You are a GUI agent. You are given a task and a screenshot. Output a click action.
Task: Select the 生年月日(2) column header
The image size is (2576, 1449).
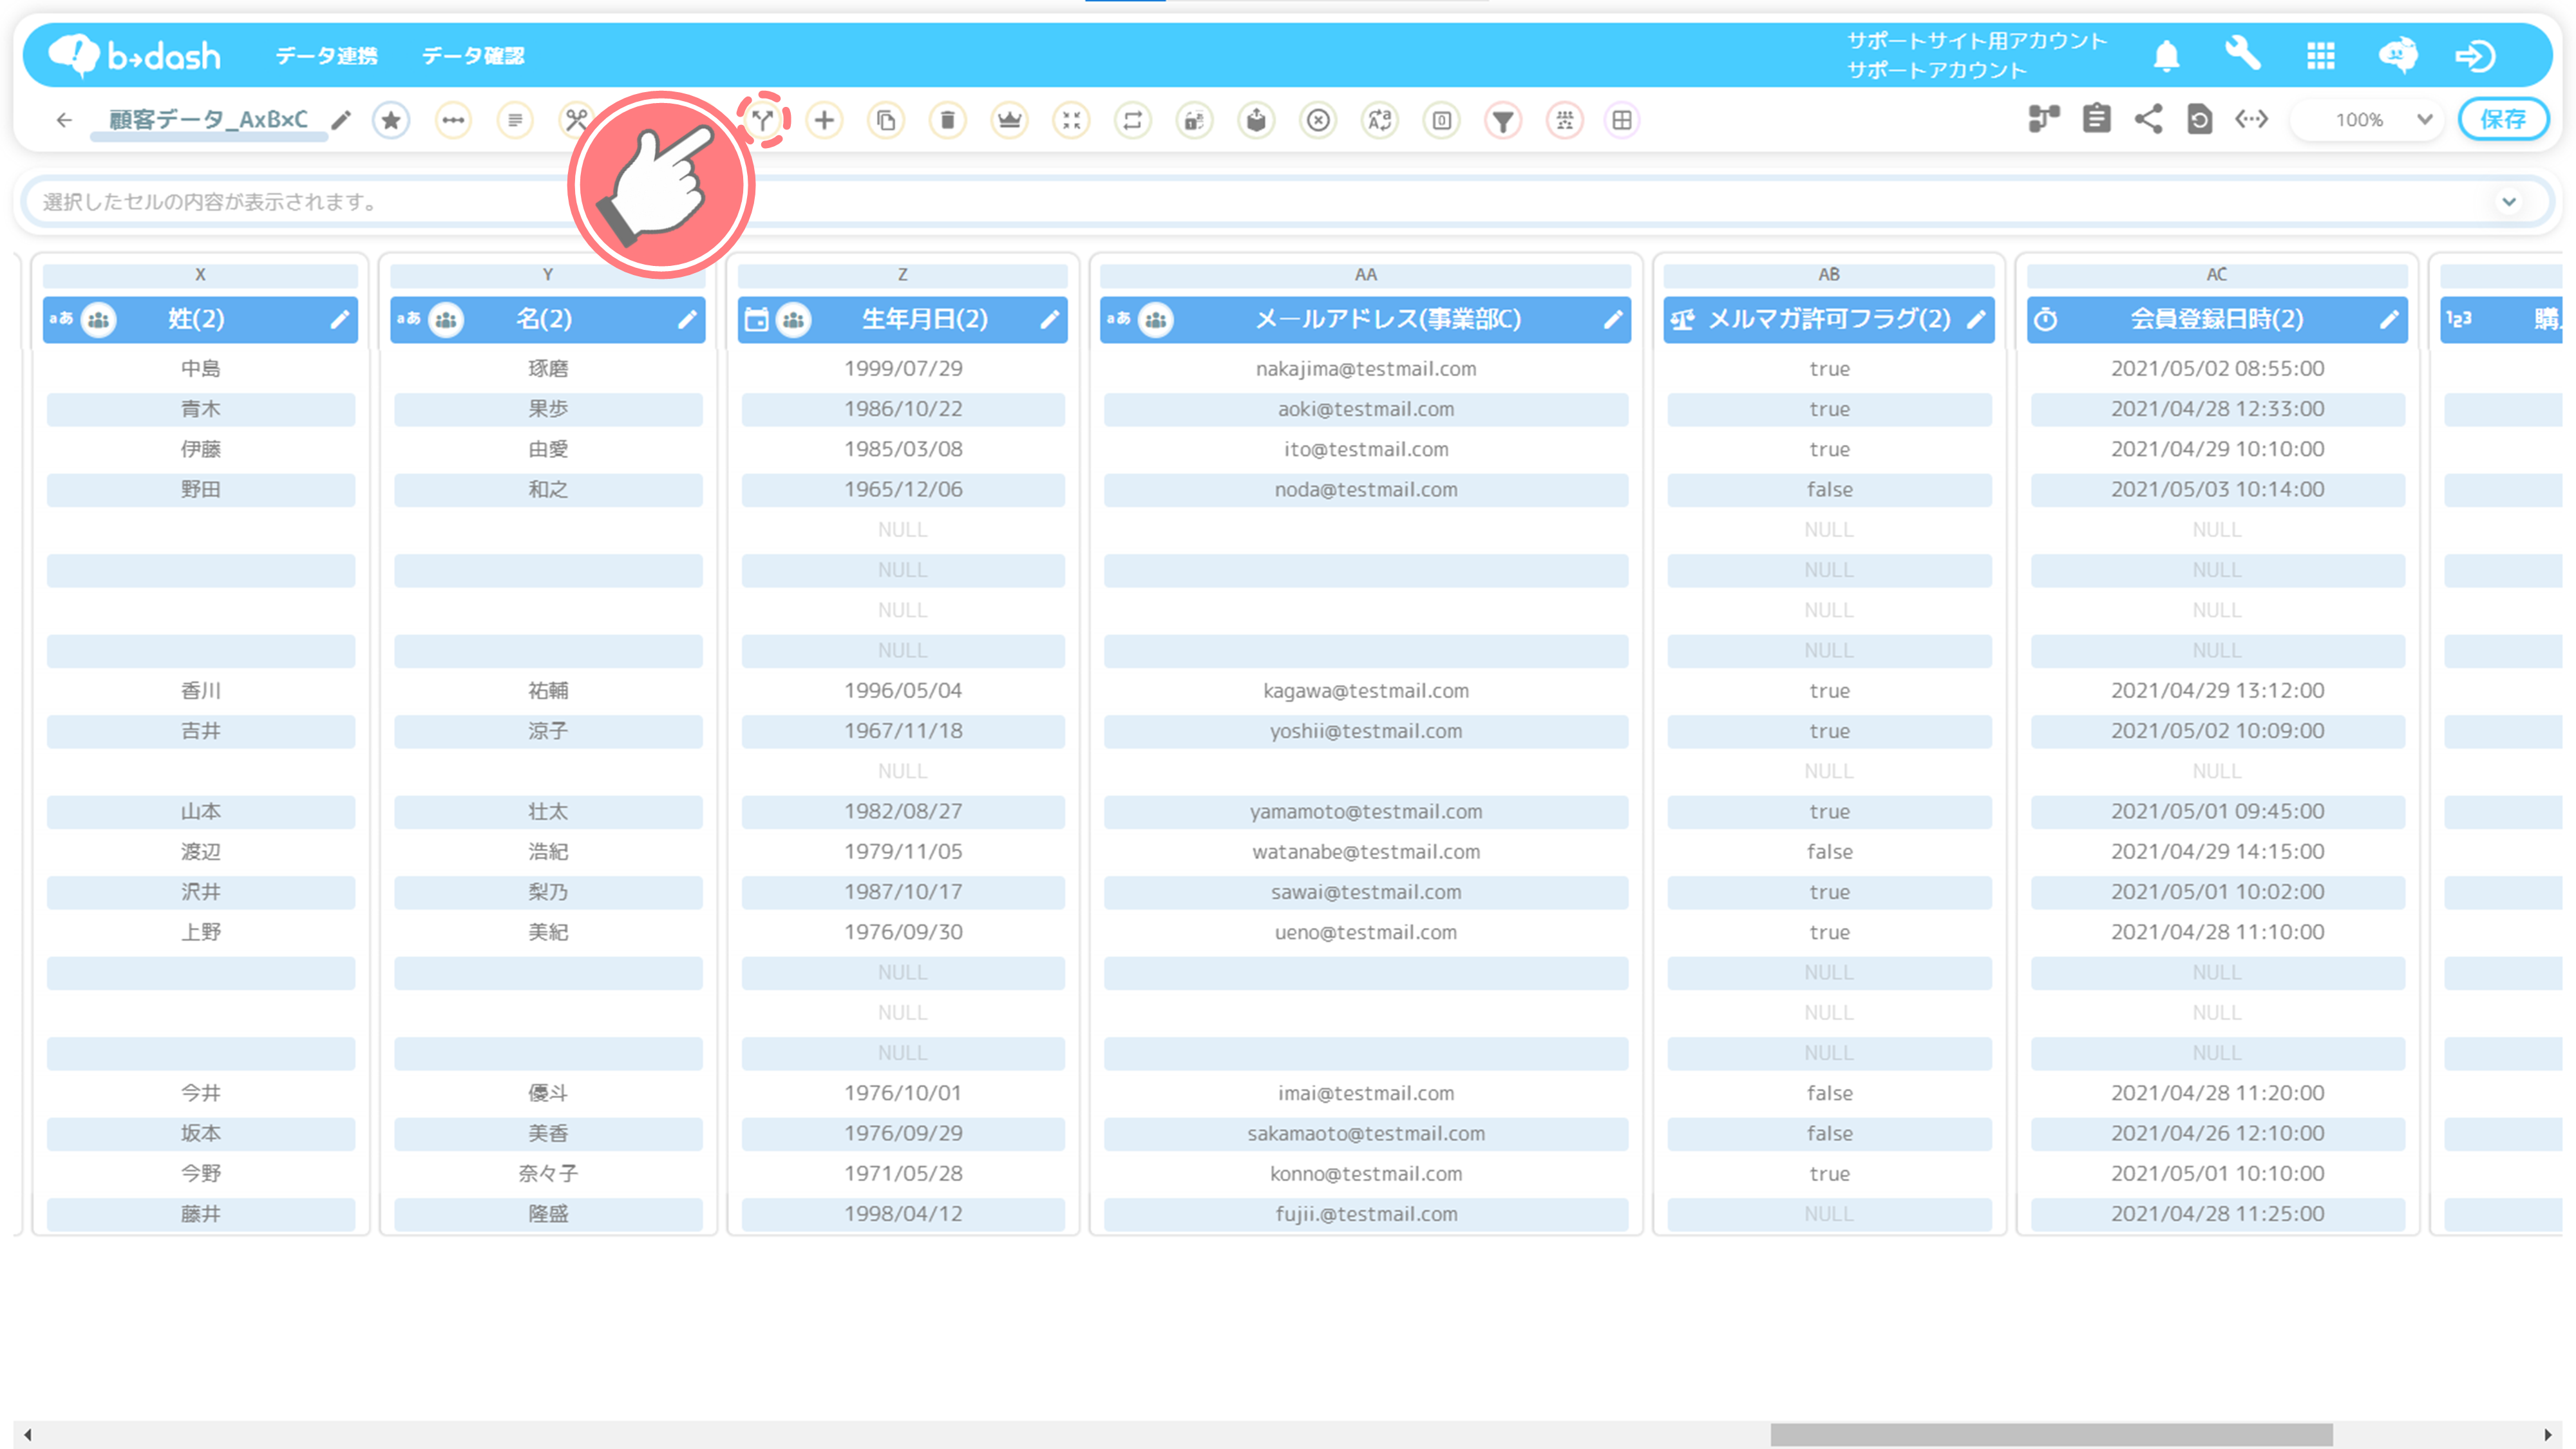pyautogui.click(x=903, y=319)
